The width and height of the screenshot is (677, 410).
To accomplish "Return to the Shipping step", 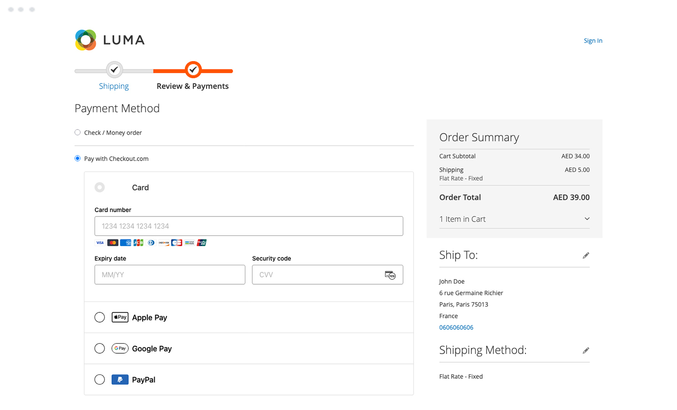I will pos(114,86).
